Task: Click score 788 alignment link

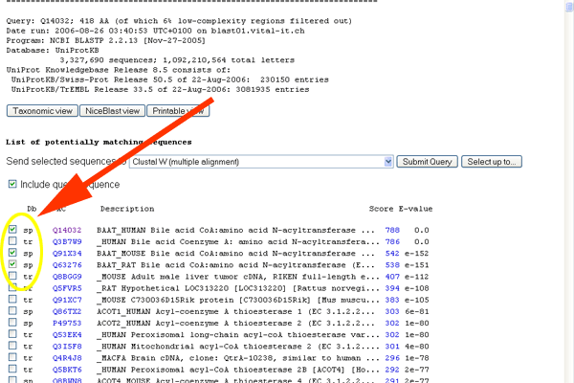Action: 392,231
